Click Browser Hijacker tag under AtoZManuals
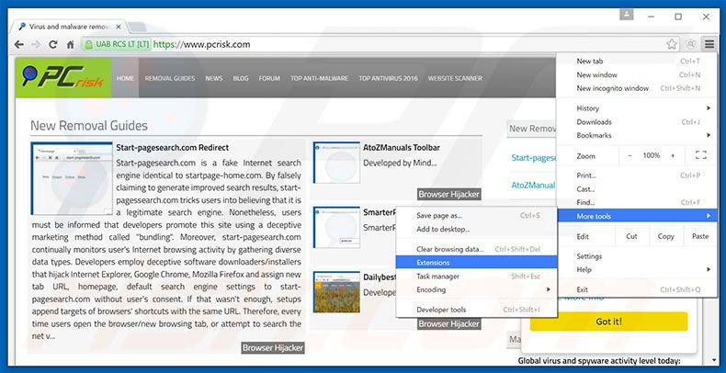Screen dimensions: 726x373 coord(448,194)
